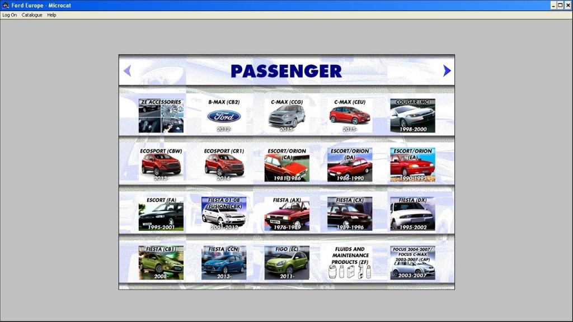Go to next page with right arrow

[x=447, y=71]
